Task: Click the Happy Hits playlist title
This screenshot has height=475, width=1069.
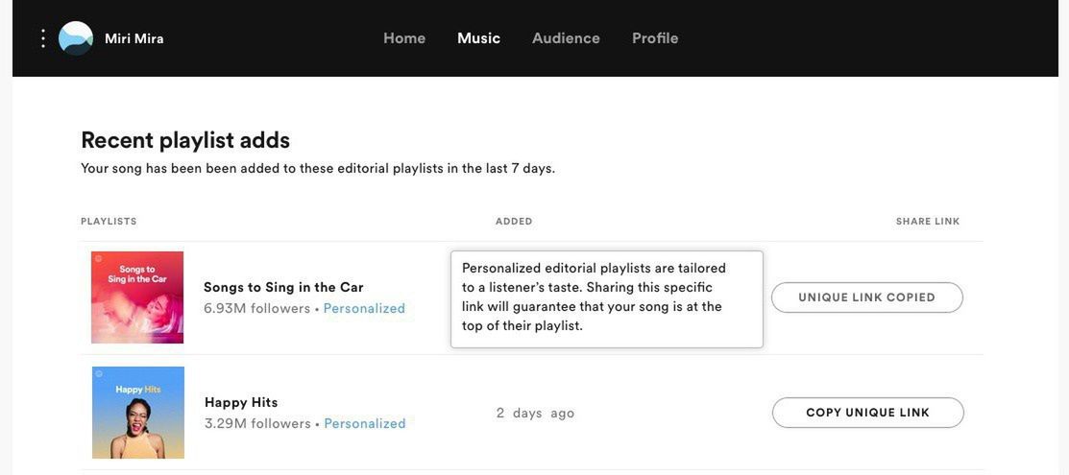Action: 241,402
